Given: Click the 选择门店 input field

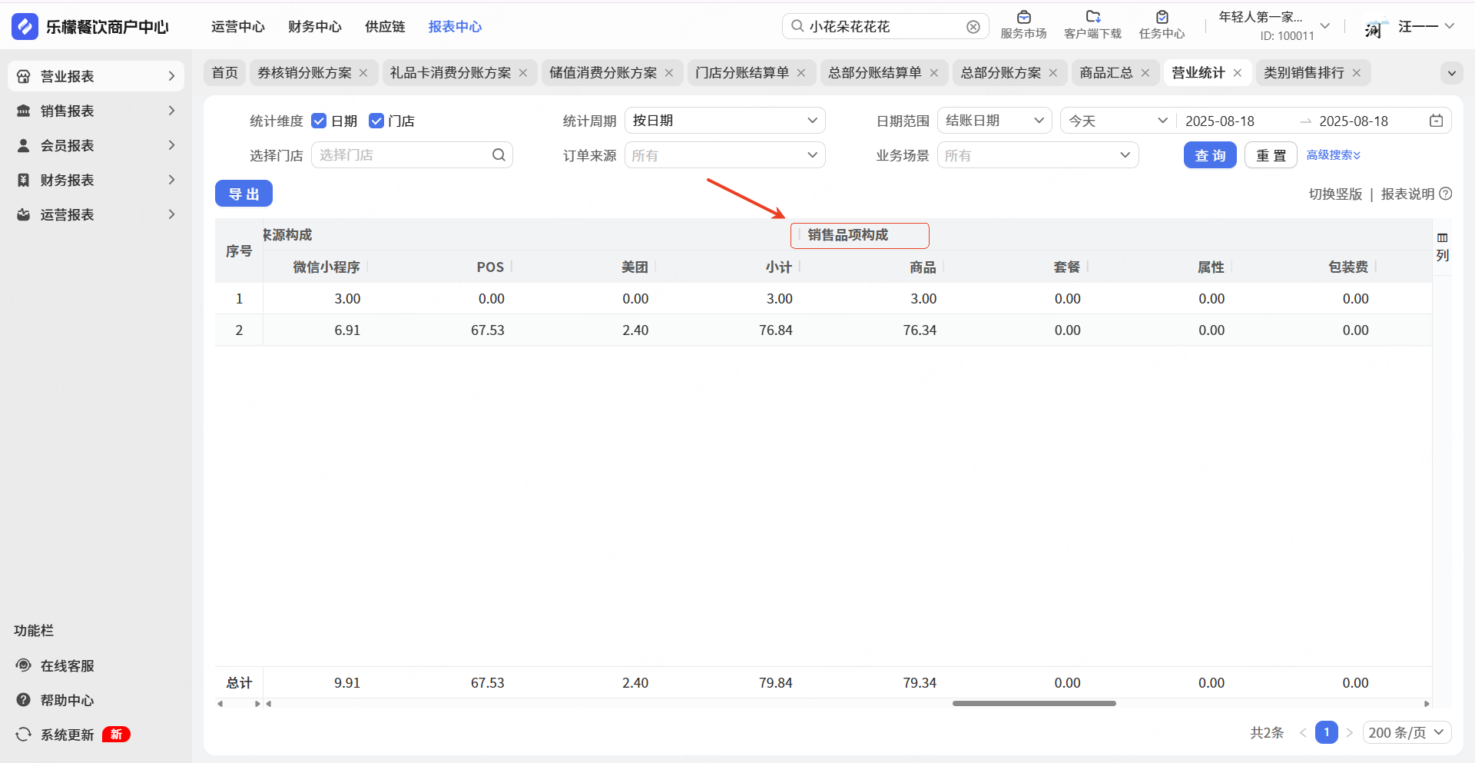Looking at the screenshot, I should point(412,155).
